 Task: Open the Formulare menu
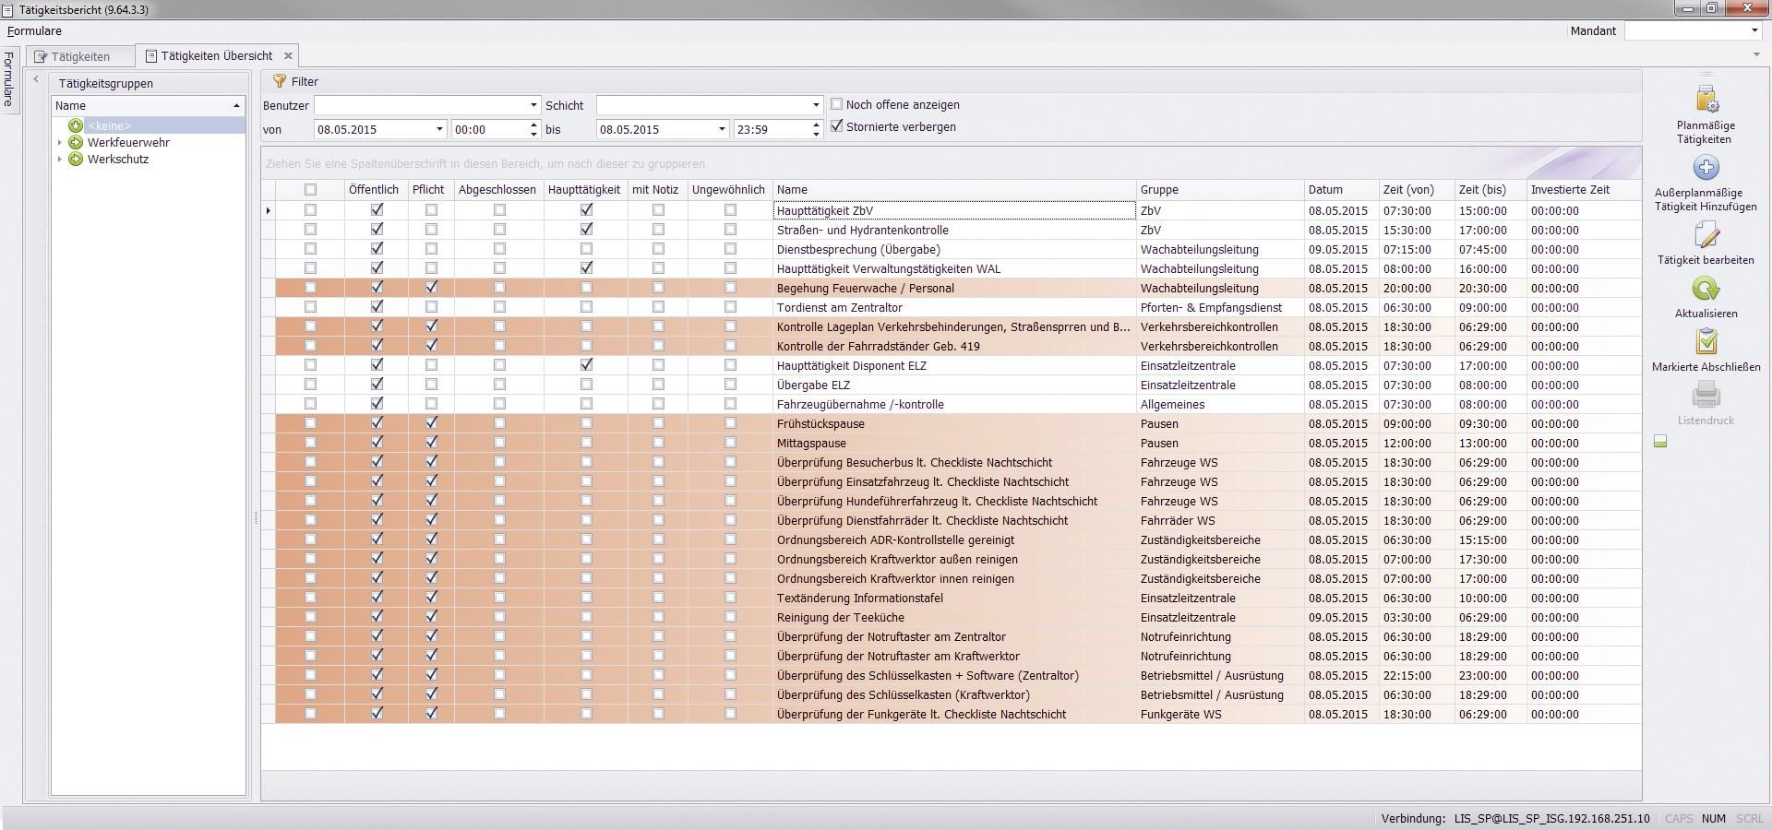click(34, 30)
